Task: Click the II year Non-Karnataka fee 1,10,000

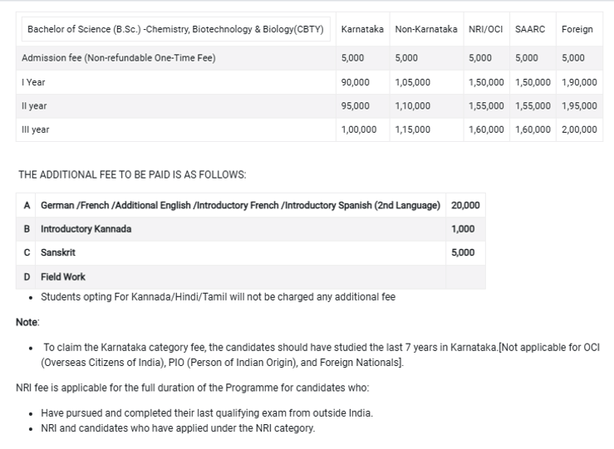Action: click(x=413, y=106)
